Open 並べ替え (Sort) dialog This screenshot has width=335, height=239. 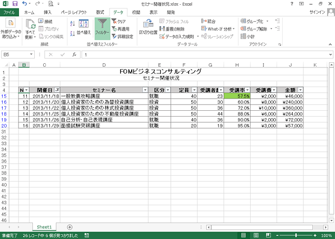click(84, 28)
